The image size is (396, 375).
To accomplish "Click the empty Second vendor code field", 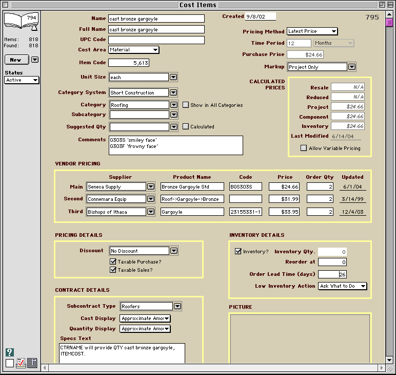I will [246, 199].
